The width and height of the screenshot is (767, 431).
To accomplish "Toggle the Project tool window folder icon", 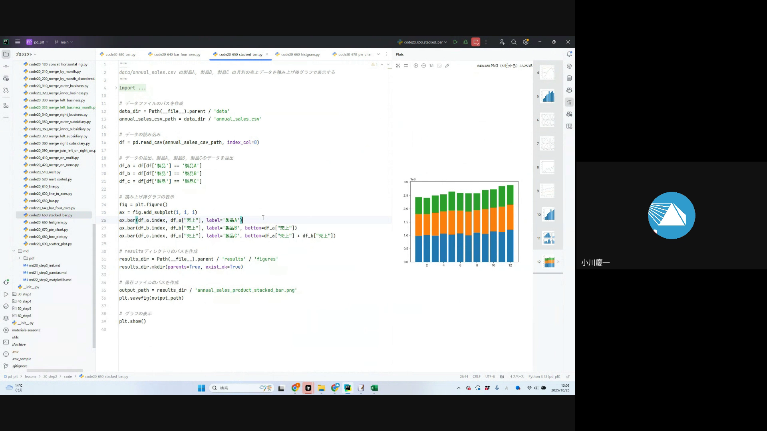I will pyautogui.click(x=6, y=54).
